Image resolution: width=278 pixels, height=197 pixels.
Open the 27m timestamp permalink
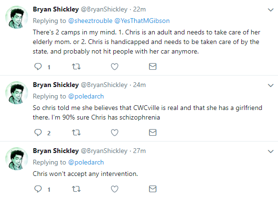tap(139, 151)
